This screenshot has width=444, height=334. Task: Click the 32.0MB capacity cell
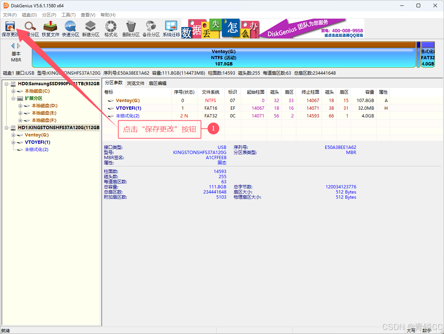click(366, 108)
